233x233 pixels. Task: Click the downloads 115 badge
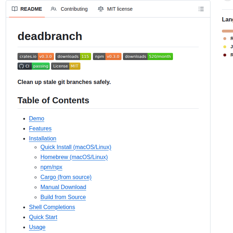pos(73,56)
